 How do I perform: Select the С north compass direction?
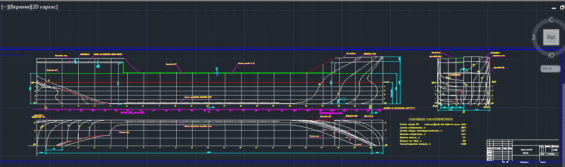[551, 20]
